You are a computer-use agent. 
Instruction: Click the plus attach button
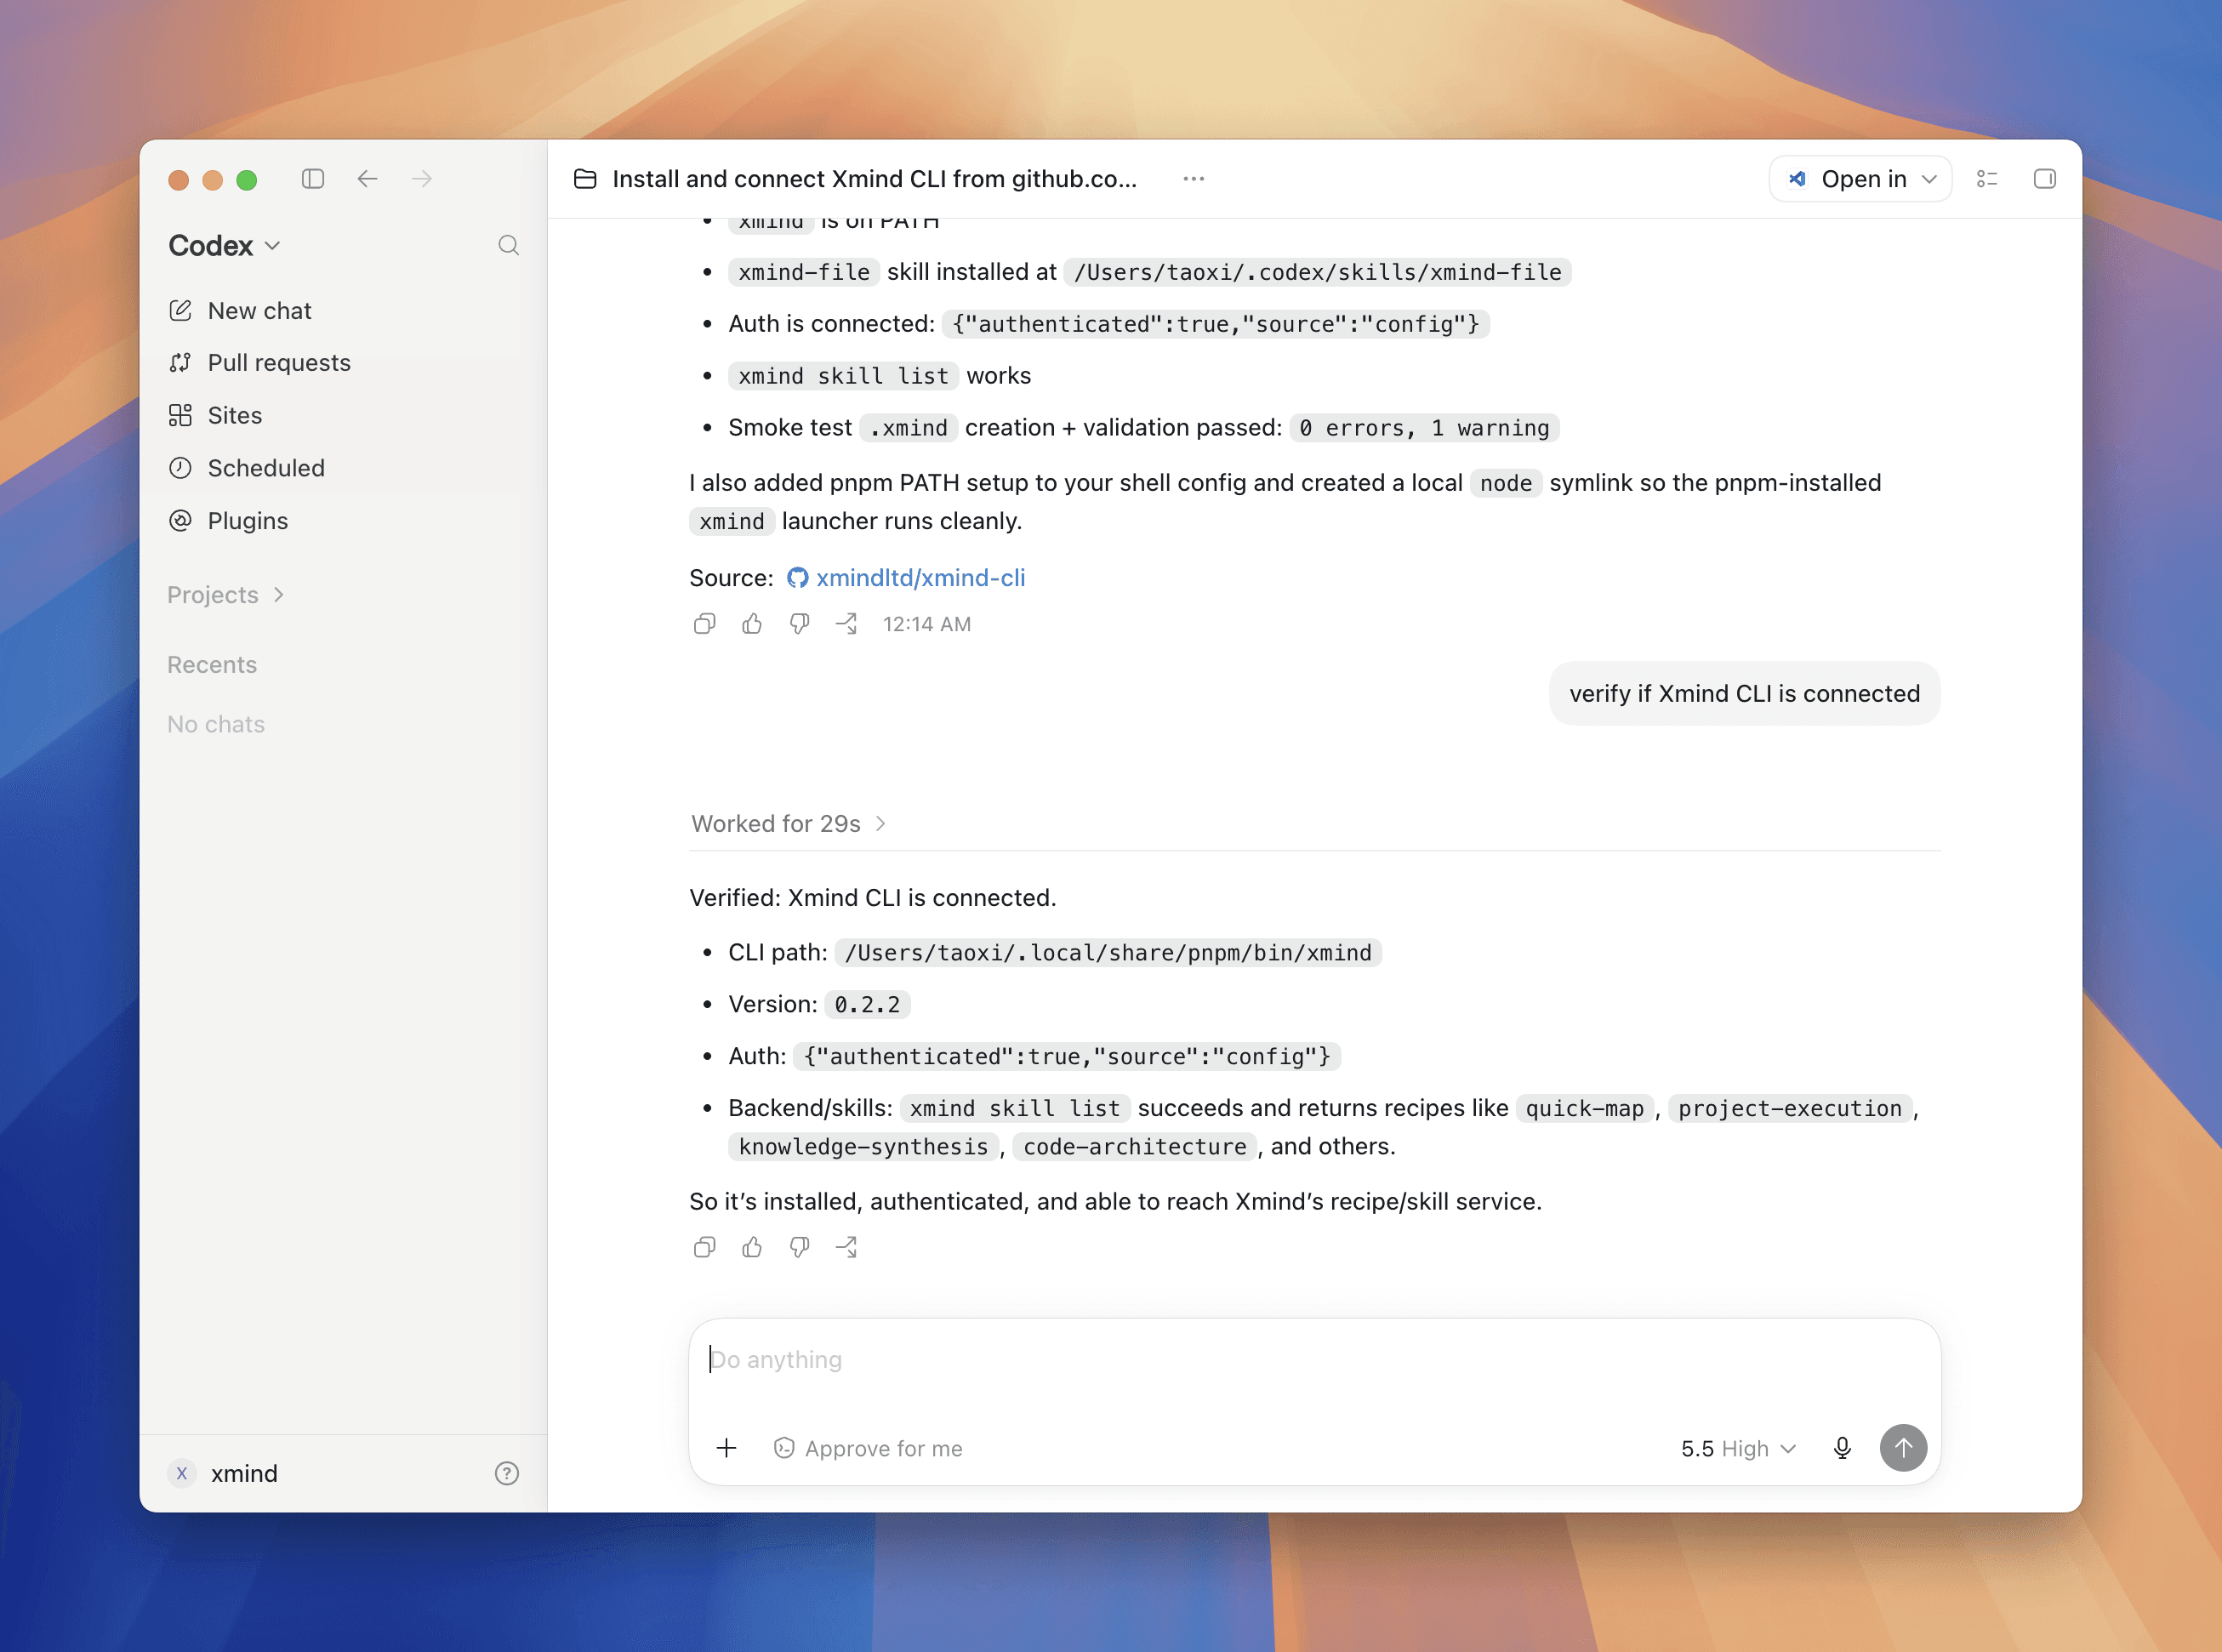[727, 1448]
